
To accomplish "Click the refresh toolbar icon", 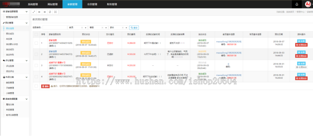I will pos(50,12).
